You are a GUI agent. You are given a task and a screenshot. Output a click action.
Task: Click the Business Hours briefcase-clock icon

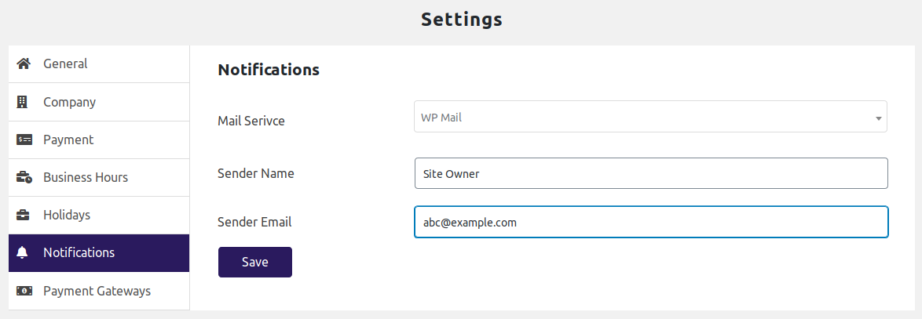[24, 177]
